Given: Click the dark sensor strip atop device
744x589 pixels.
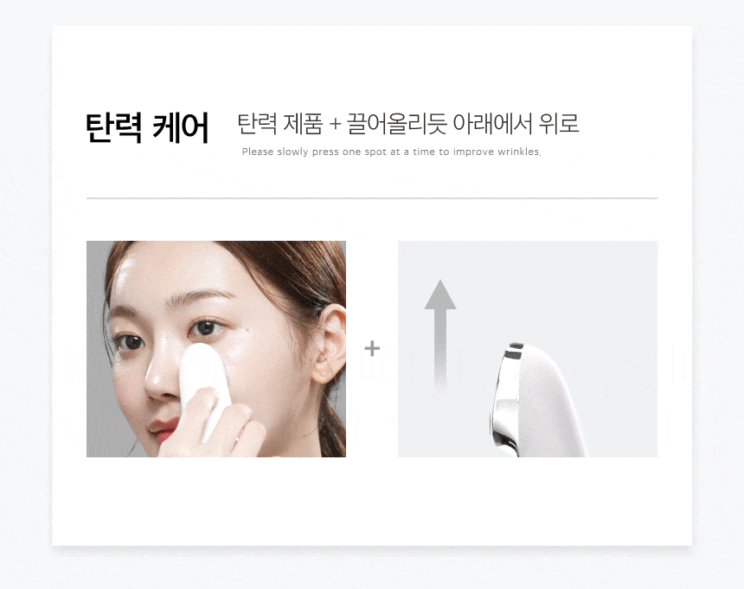Looking at the screenshot, I should coord(514,352).
